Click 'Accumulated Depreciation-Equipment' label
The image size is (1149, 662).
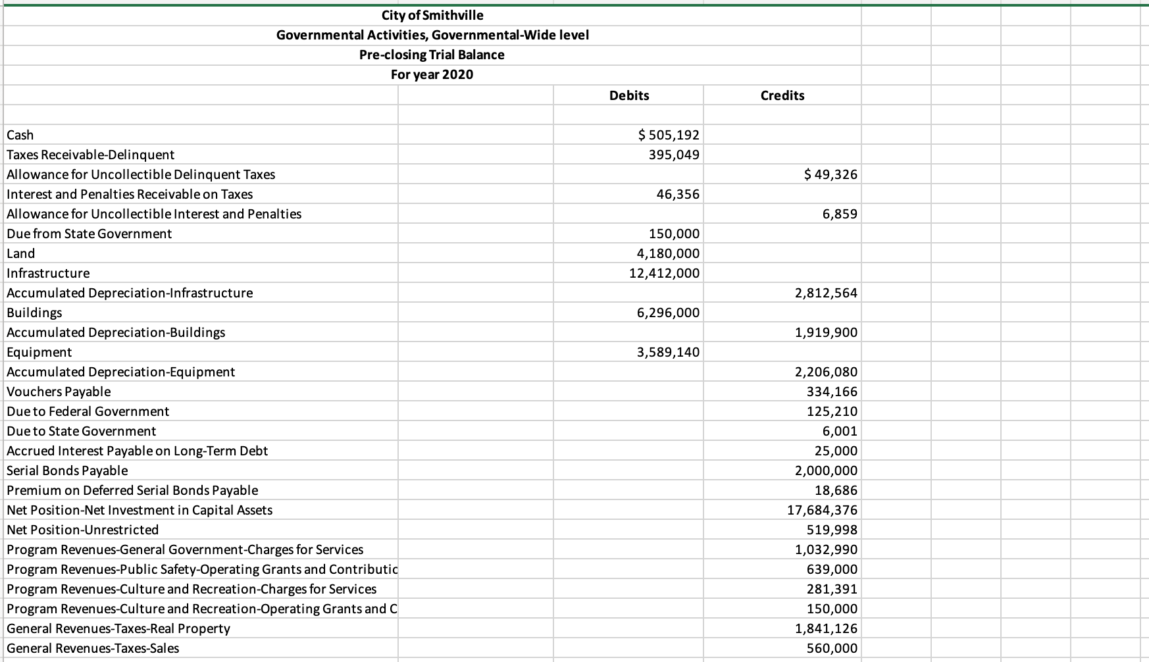120,372
